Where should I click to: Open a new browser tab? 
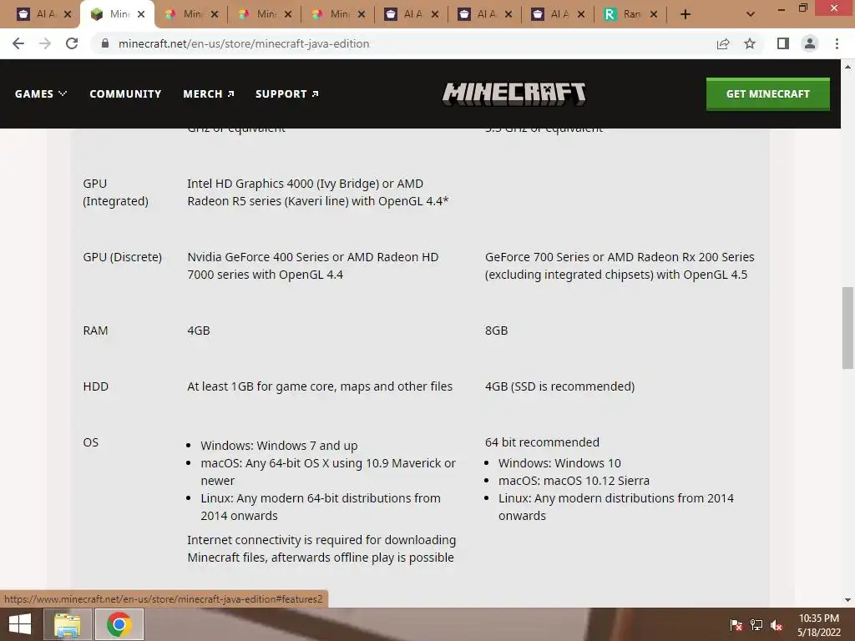[686, 14]
